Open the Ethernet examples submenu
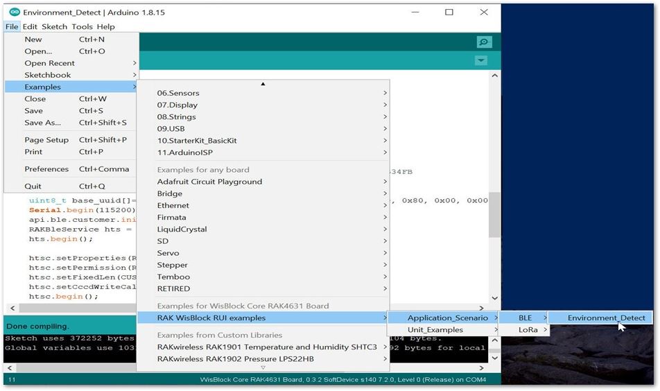The width and height of the screenshot is (660, 391). (263, 205)
